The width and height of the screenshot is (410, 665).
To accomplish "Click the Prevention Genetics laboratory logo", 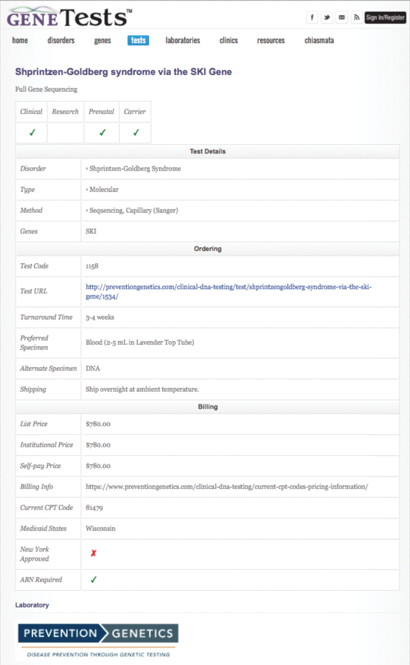I will click(98, 640).
